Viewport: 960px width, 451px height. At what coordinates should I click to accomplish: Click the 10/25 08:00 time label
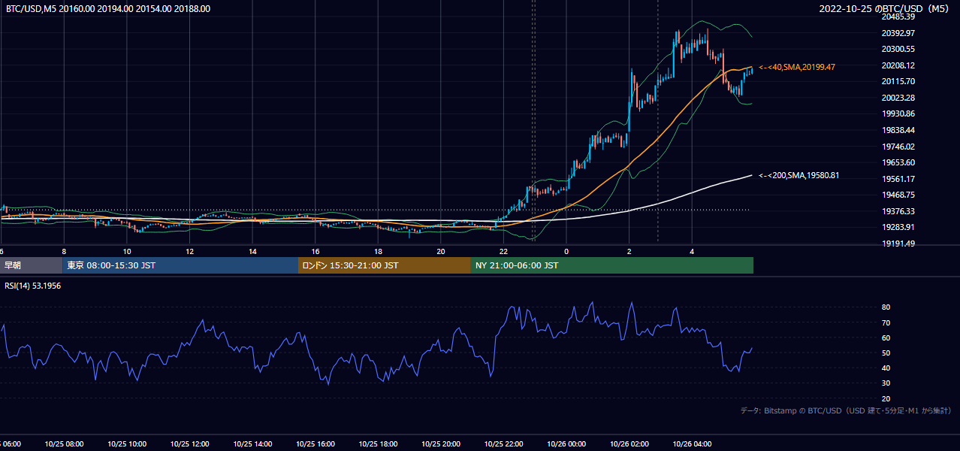(64, 444)
